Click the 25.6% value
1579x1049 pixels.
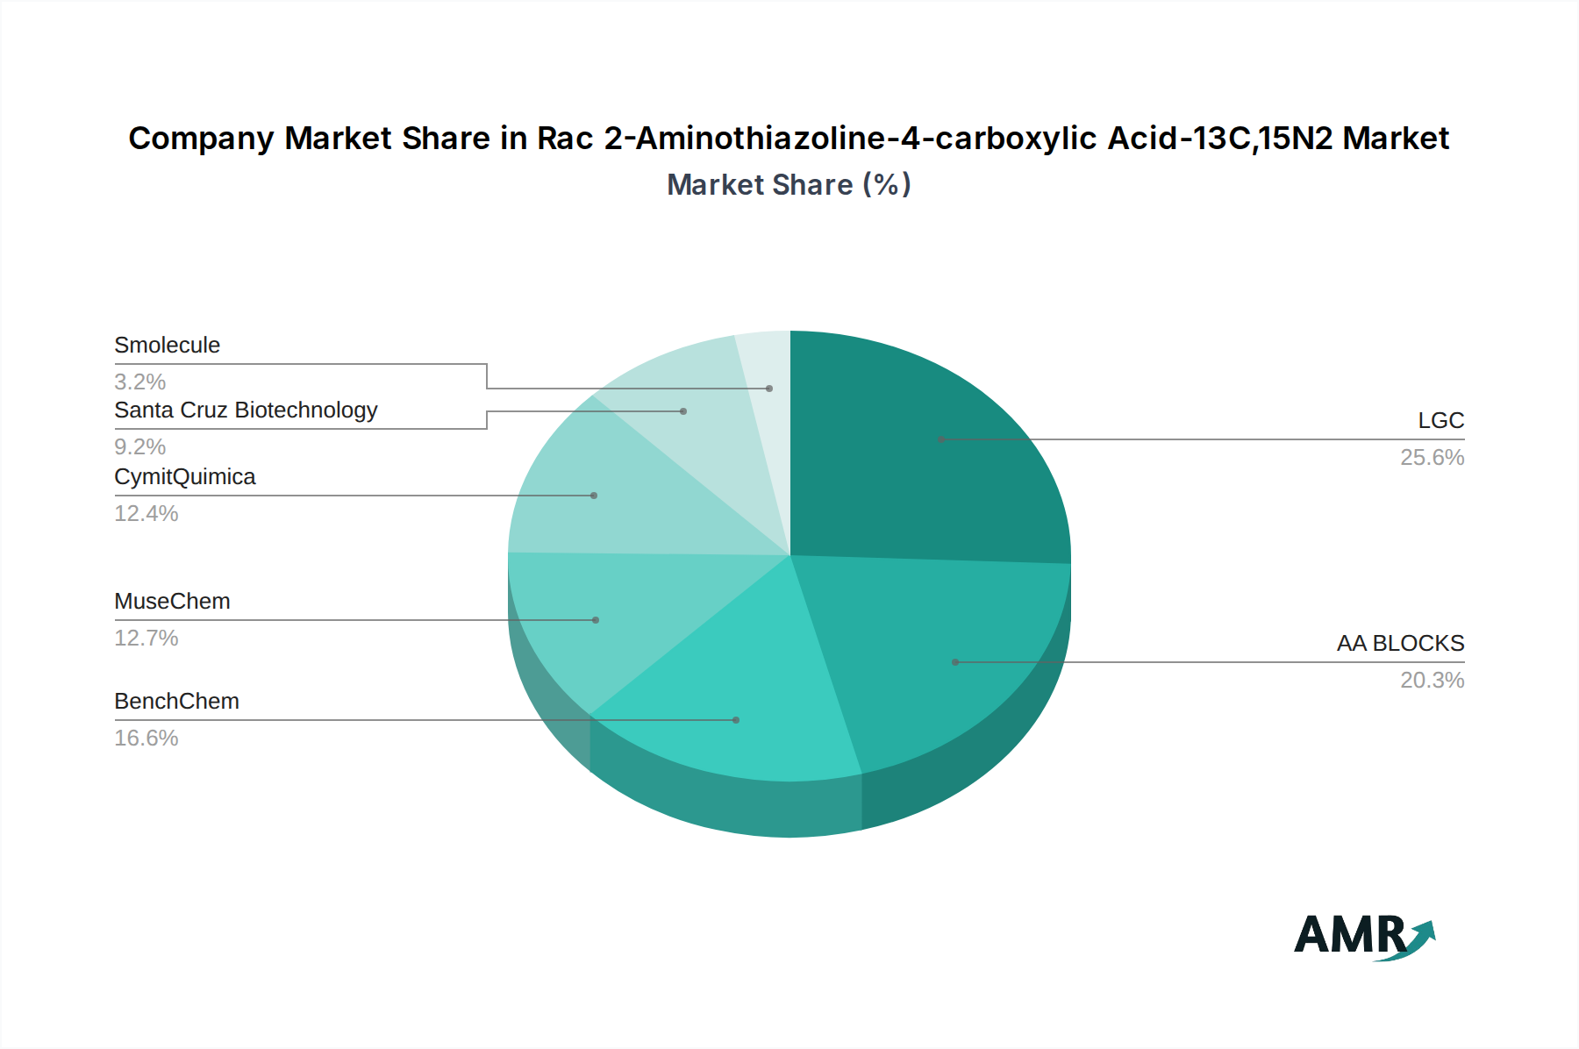click(x=1432, y=458)
